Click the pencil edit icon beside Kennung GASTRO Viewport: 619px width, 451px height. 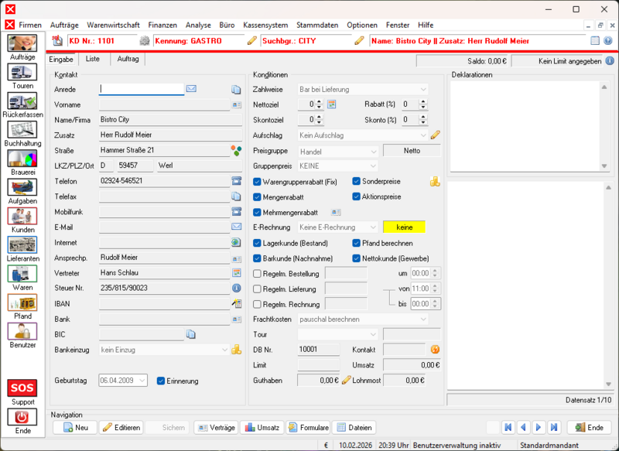point(251,40)
